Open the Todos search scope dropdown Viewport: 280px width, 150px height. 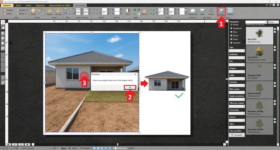(274, 22)
